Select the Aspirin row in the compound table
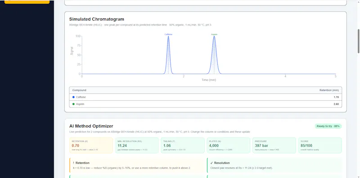Screen dimensions: 360x178 coord(206,104)
